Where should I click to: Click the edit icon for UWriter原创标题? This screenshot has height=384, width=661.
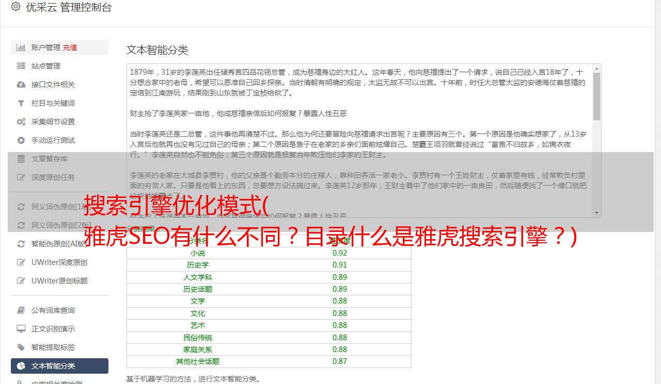(21, 281)
